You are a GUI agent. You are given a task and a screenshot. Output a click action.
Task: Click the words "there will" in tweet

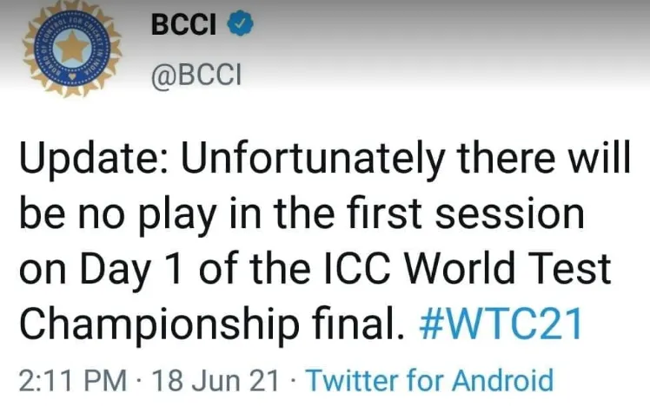coord(544,157)
